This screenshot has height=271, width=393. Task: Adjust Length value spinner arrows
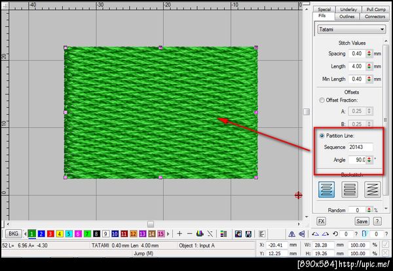tap(369, 66)
